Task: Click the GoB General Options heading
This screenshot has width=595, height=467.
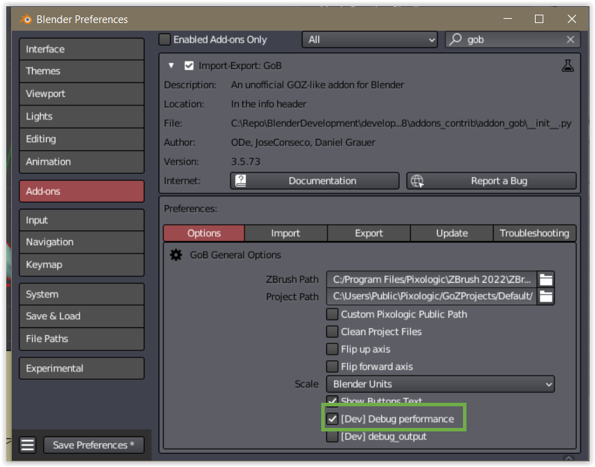Action: pos(235,255)
